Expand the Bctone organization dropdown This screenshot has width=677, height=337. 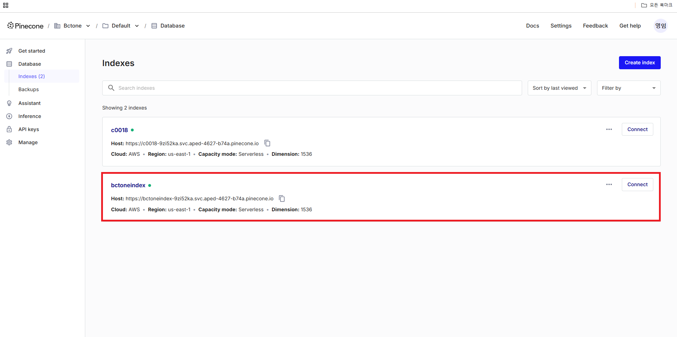pyautogui.click(x=88, y=26)
